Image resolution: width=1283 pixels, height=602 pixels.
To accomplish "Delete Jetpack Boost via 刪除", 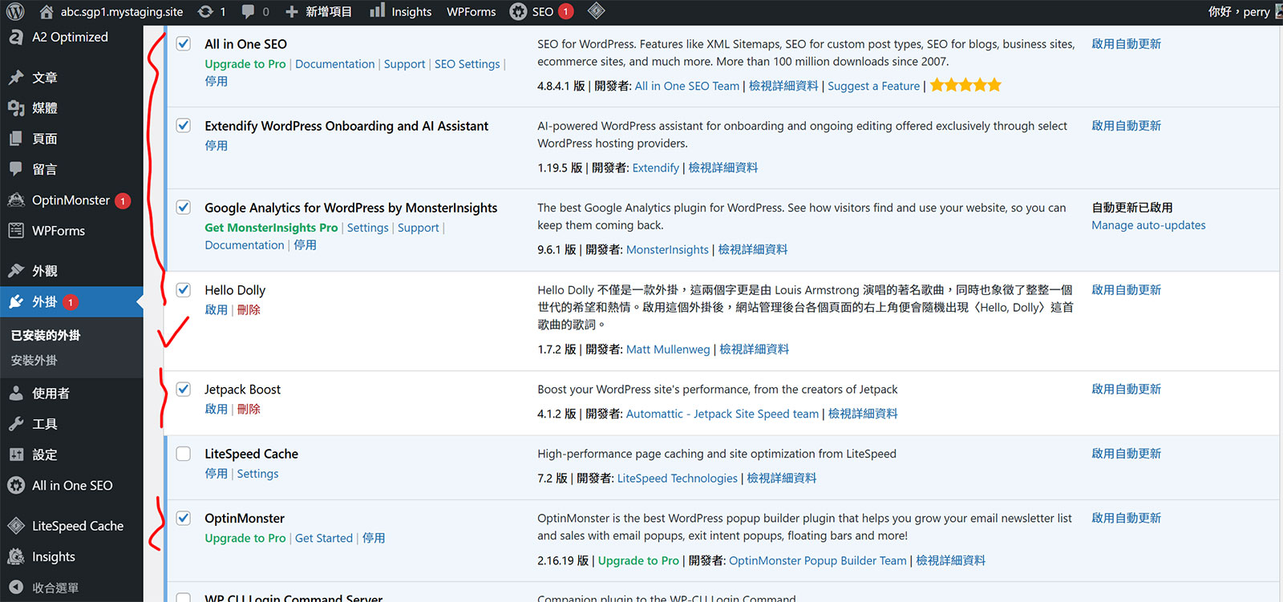I will pos(249,410).
